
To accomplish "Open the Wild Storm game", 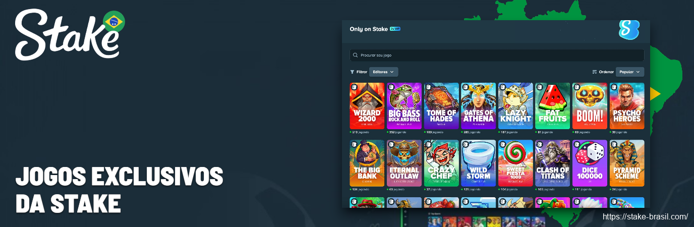I will (x=479, y=163).
